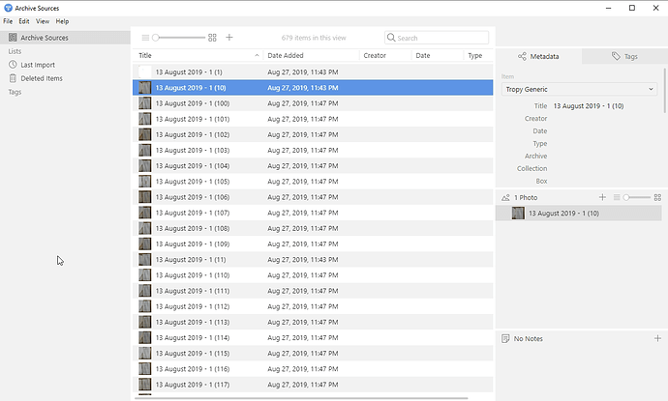This screenshot has width=668, height=401.
Task: Sort by Type column header
Action: (x=478, y=55)
